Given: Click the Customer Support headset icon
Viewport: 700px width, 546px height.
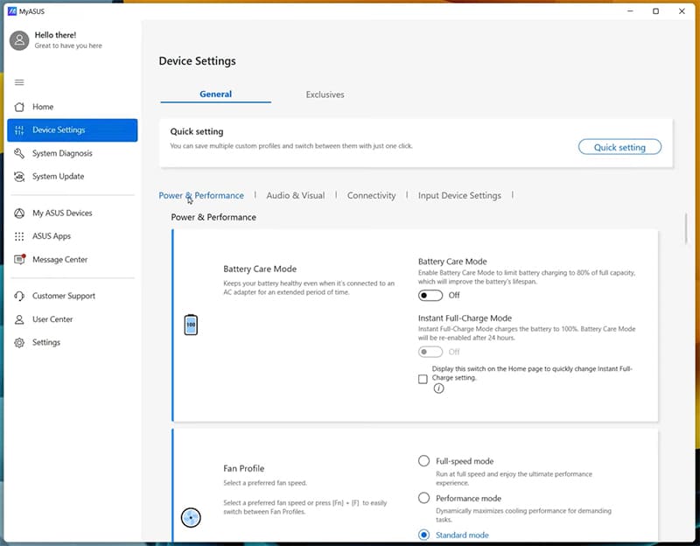Looking at the screenshot, I should tap(19, 297).
